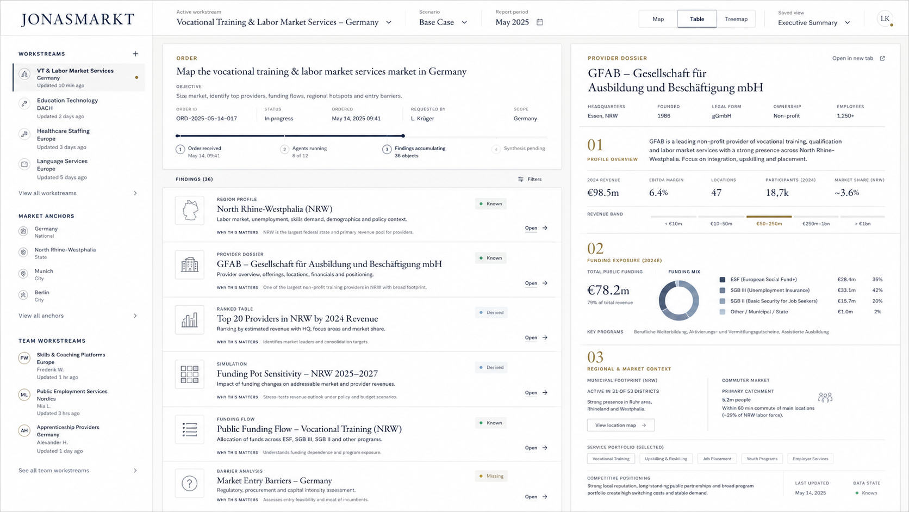Switch to the Treemap view tab
The width and height of the screenshot is (909, 512).
click(736, 19)
